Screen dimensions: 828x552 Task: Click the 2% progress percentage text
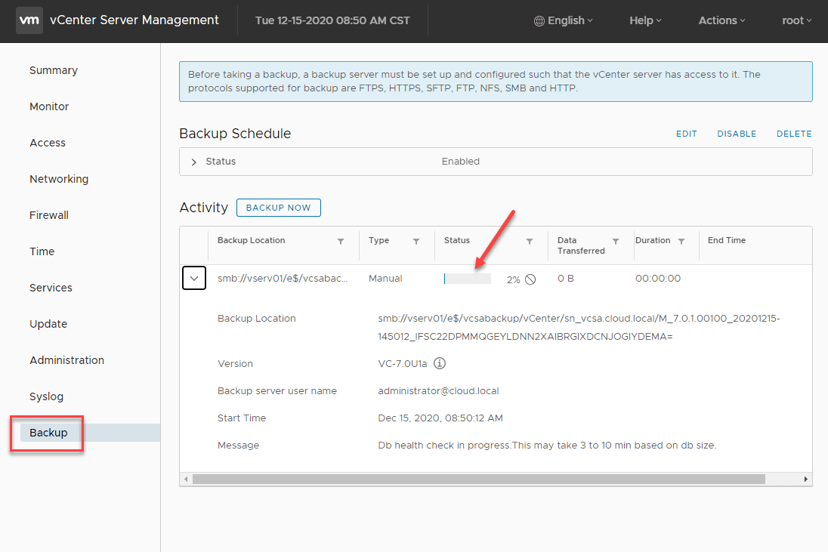point(513,279)
